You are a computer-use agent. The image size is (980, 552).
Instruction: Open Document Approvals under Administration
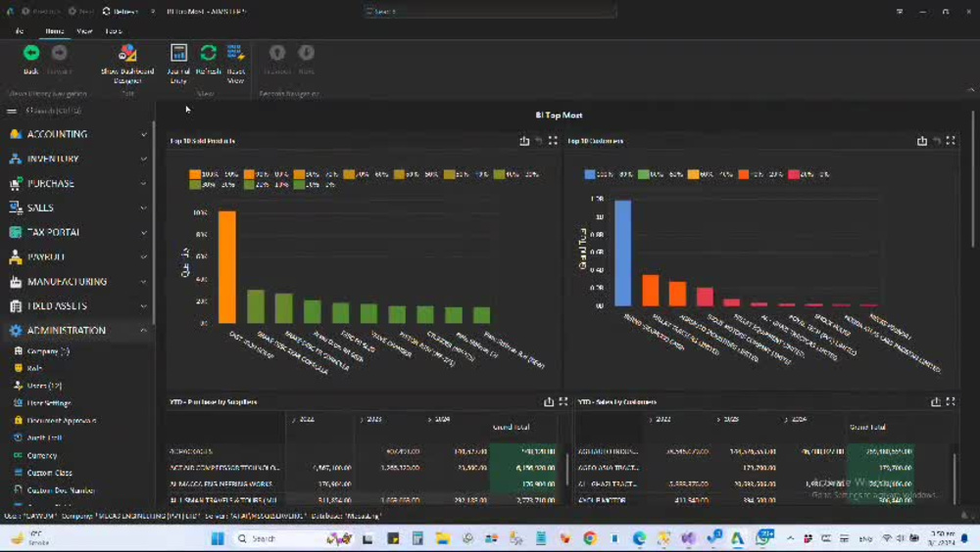tap(61, 421)
